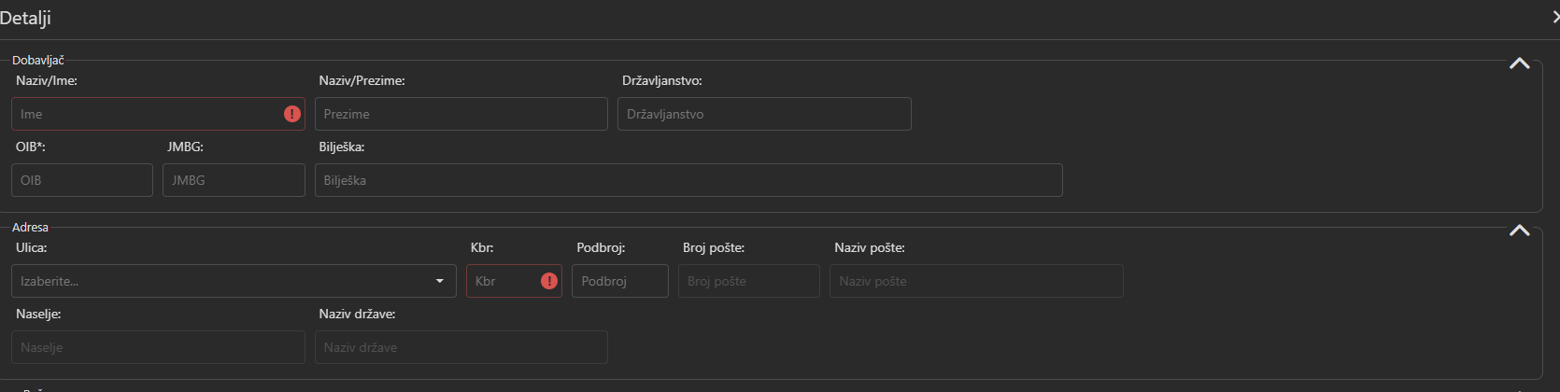Click the Adresa section heading
The height and width of the screenshot is (392, 1560).
pyautogui.click(x=30, y=228)
